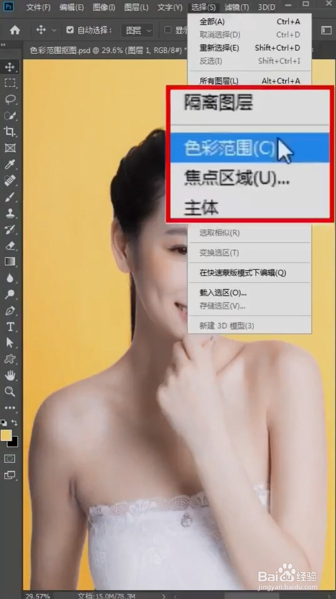Choose 载入选区(O)... menu entry
336x599 pixels.
[250, 293]
